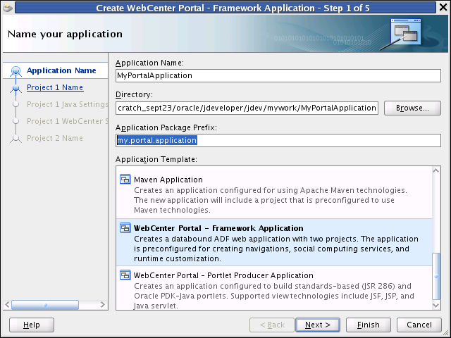
Task: Click in the Directory path field
Action: pyautogui.click(x=247, y=108)
